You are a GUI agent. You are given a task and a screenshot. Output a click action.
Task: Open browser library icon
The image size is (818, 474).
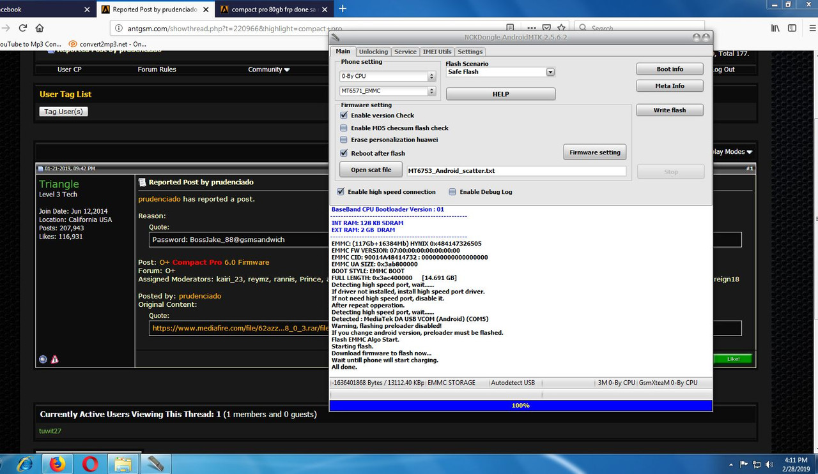pos(775,28)
